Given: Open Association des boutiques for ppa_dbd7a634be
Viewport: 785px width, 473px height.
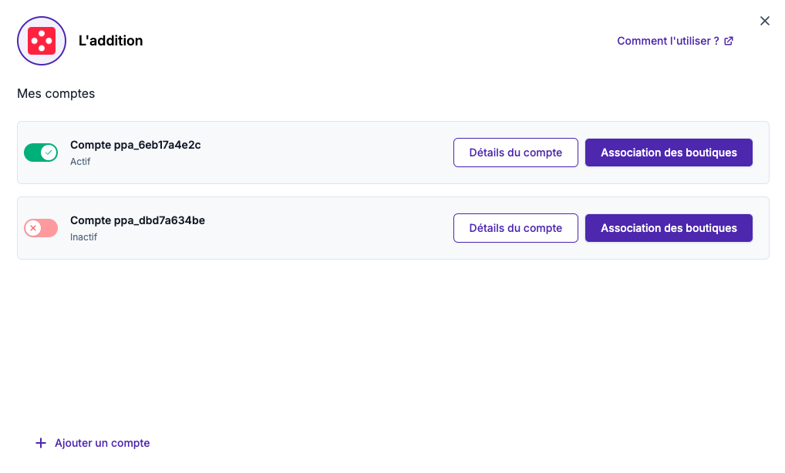Looking at the screenshot, I should point(669,228).
